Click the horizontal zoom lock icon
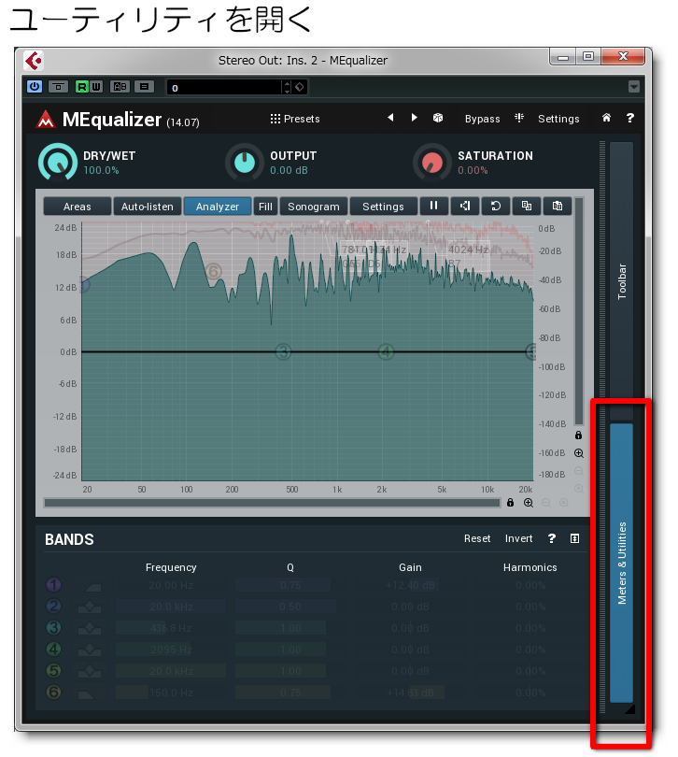The height and width of the screenshot is (757, 678). 510,503
